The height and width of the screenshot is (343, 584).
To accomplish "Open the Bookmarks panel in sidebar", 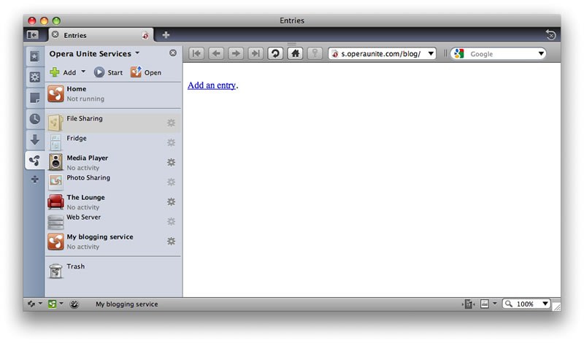I will pos(34,56).
